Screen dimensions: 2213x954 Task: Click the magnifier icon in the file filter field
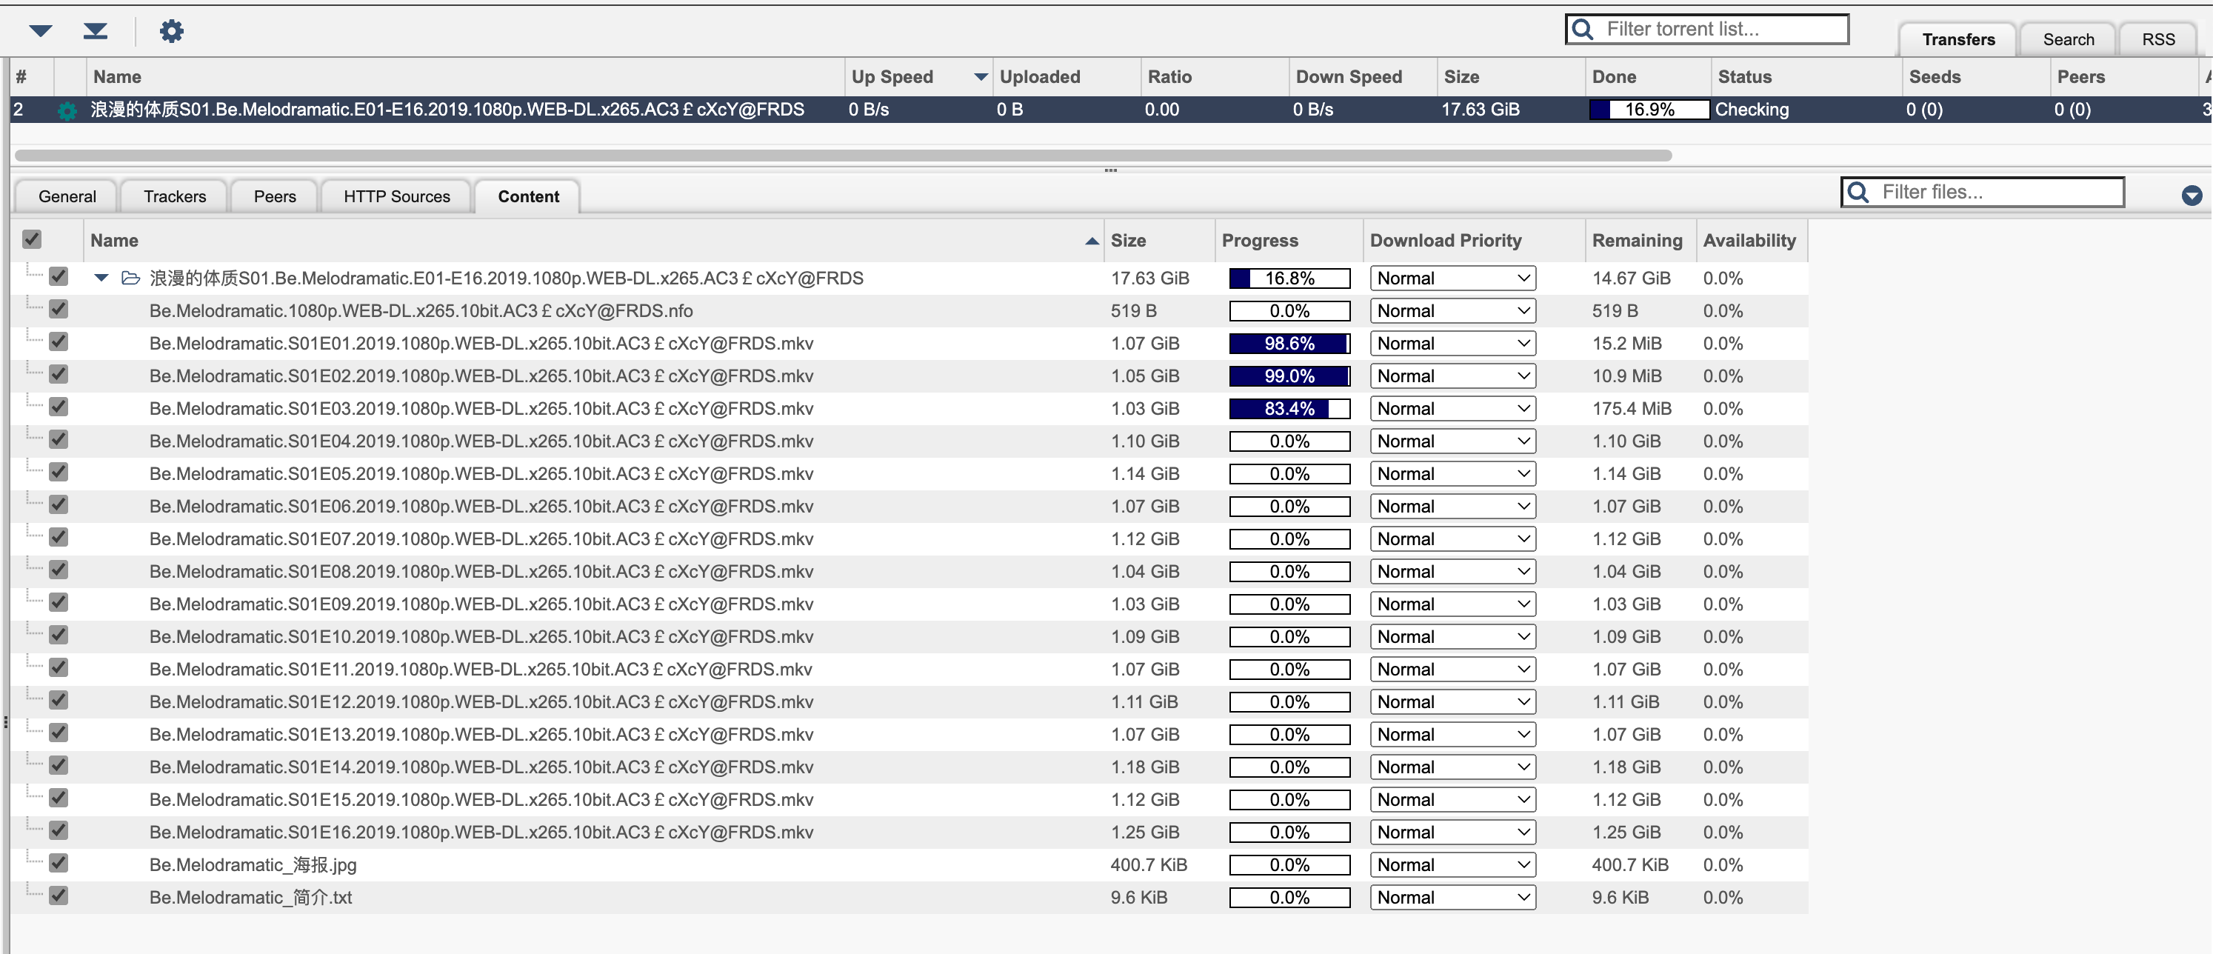click(1858, 192)
